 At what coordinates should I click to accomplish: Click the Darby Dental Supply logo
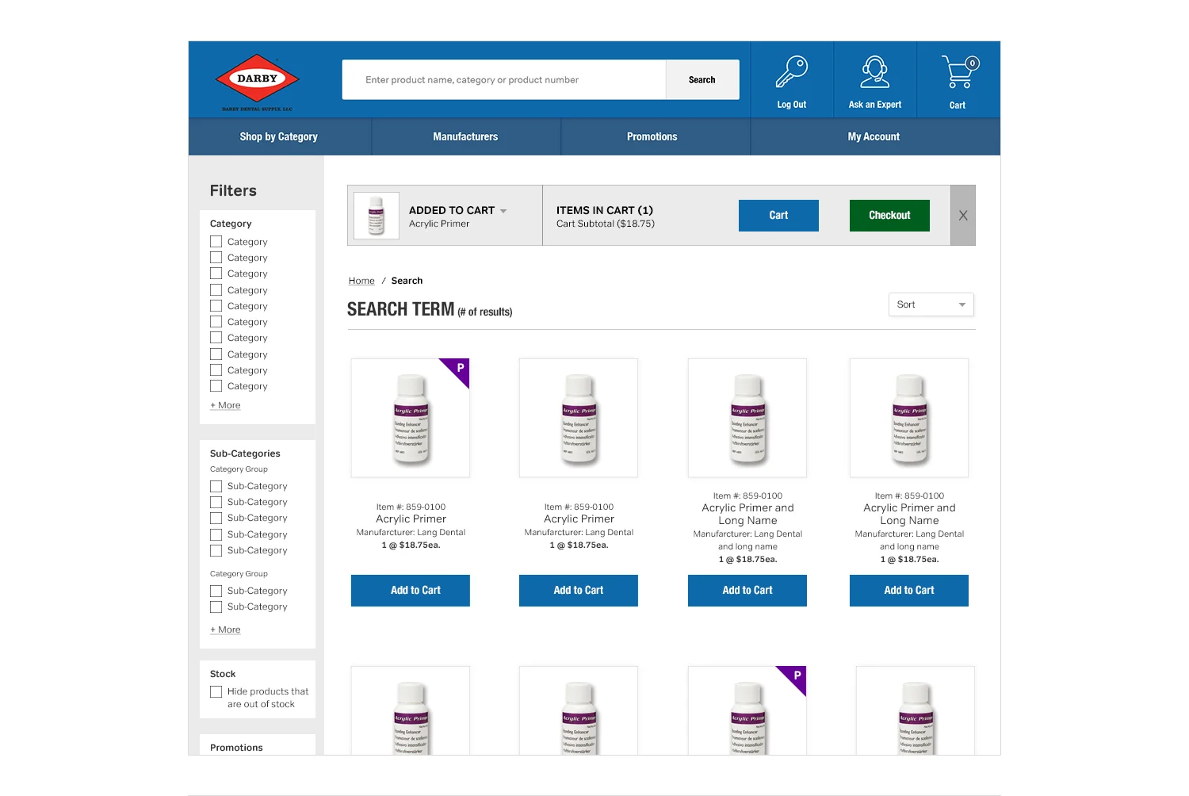pos(257,82)
